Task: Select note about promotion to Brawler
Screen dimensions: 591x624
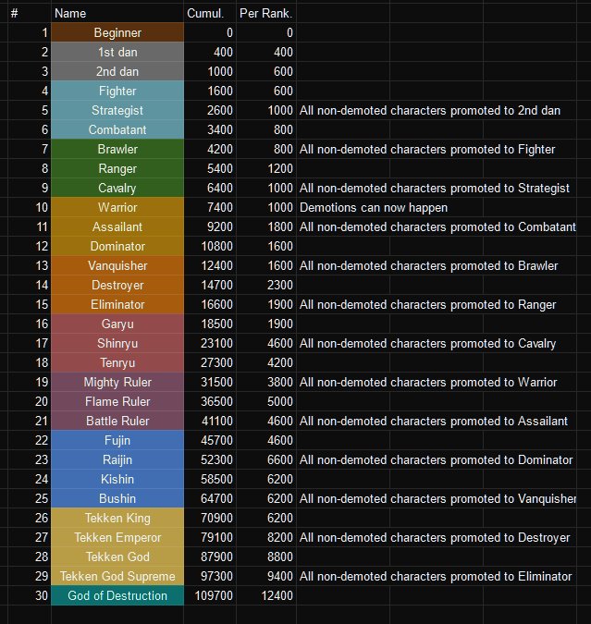Action: click(x=428, y=266)
